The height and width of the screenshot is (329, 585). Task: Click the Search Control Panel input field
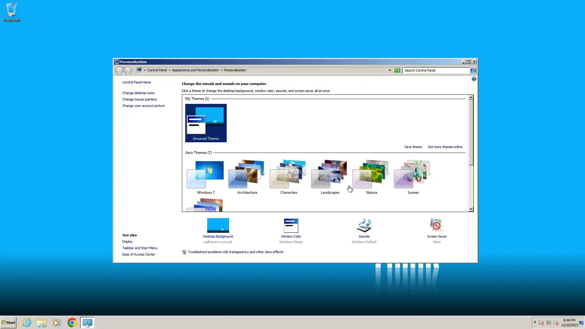point(436,70)
